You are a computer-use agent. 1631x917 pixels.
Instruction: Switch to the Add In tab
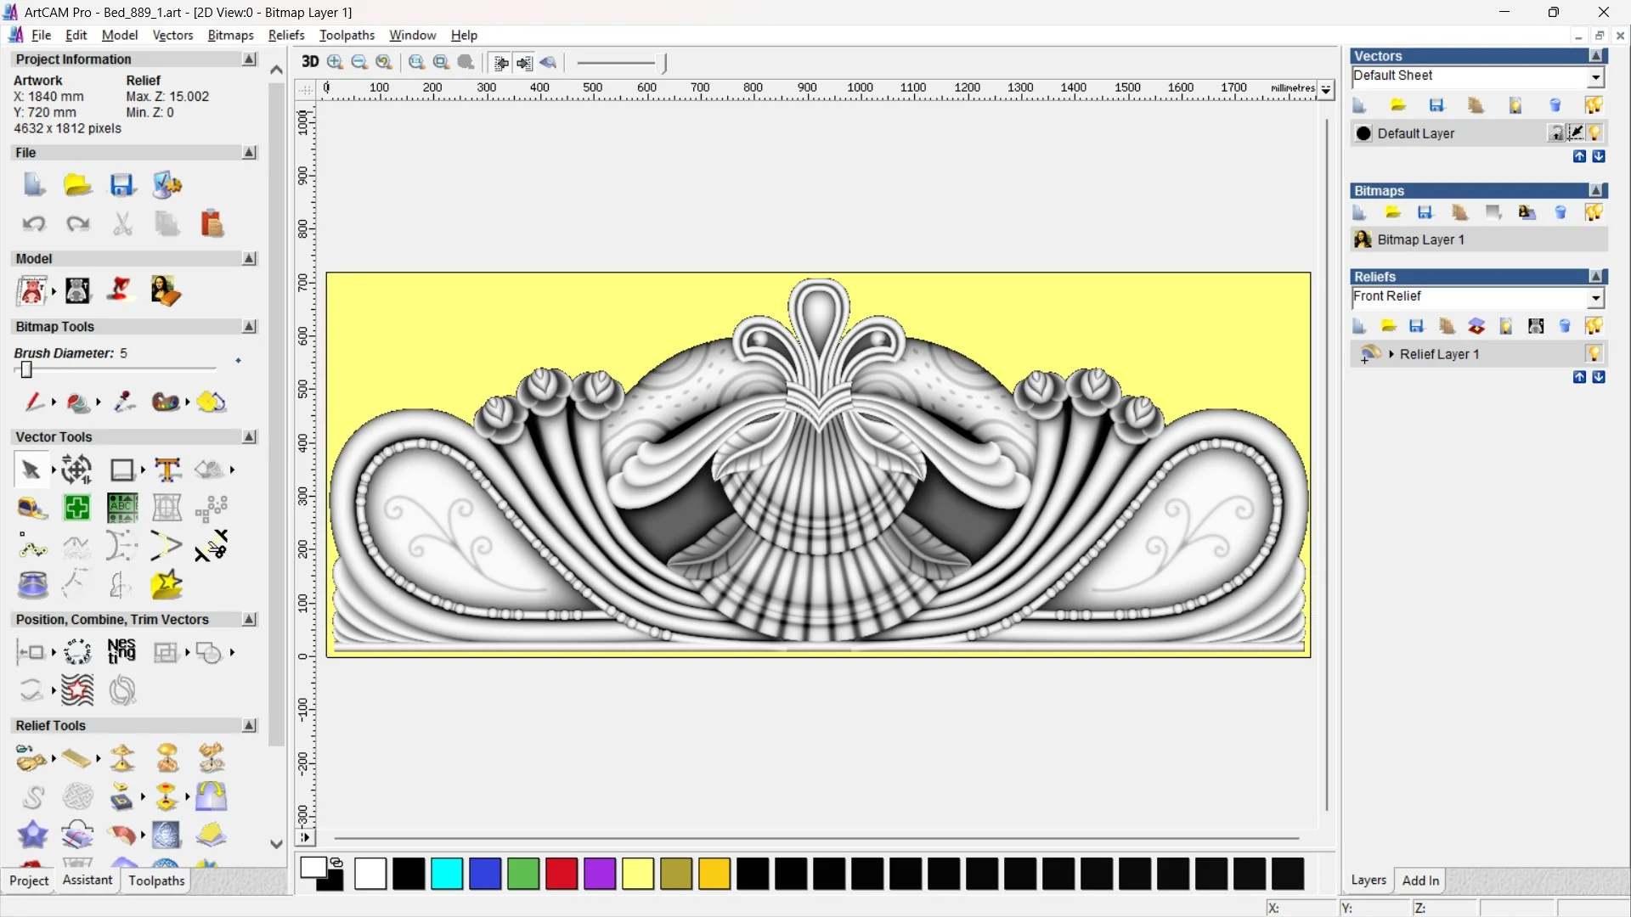pos(1420,880)
